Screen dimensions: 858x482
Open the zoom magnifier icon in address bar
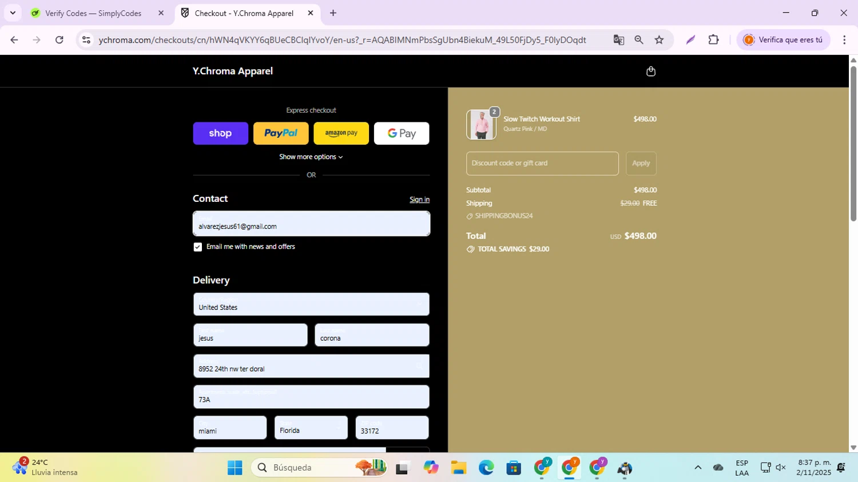pyautogui.click(x=639, y=40)
